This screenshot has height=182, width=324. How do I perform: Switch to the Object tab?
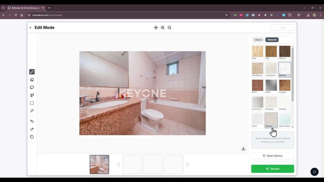coord(258,40)
